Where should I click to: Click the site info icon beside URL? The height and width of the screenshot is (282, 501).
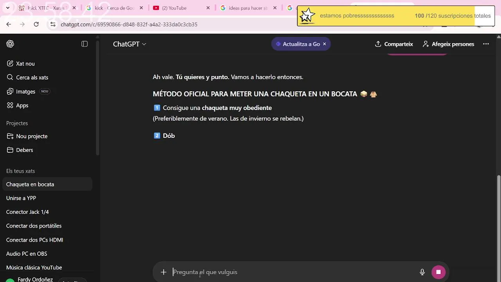click(53, 24)
